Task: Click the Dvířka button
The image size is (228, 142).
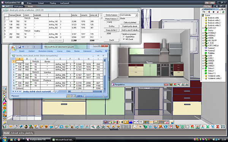Action: click(111, 26)
